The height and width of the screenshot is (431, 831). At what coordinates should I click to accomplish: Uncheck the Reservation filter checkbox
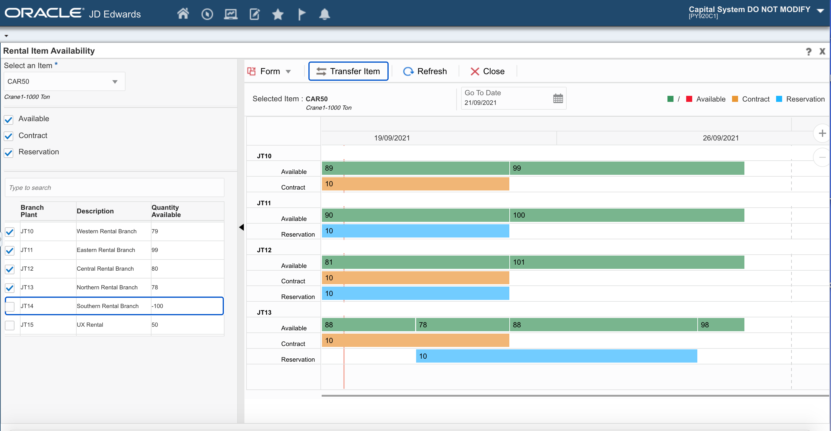pyautogui.click(x=9, y=153)
